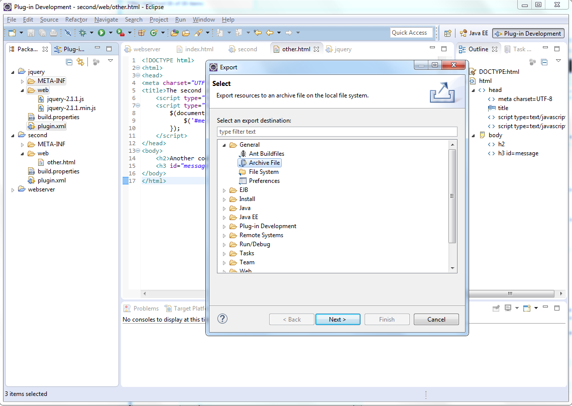
Task: Open the New wizard dropdown arrow
Action: [21, 33]
